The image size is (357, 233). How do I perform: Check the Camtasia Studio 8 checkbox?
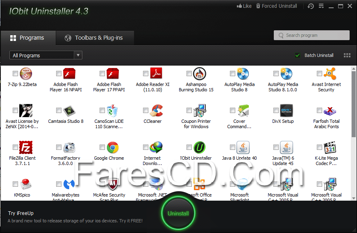[x=59, y=110]
